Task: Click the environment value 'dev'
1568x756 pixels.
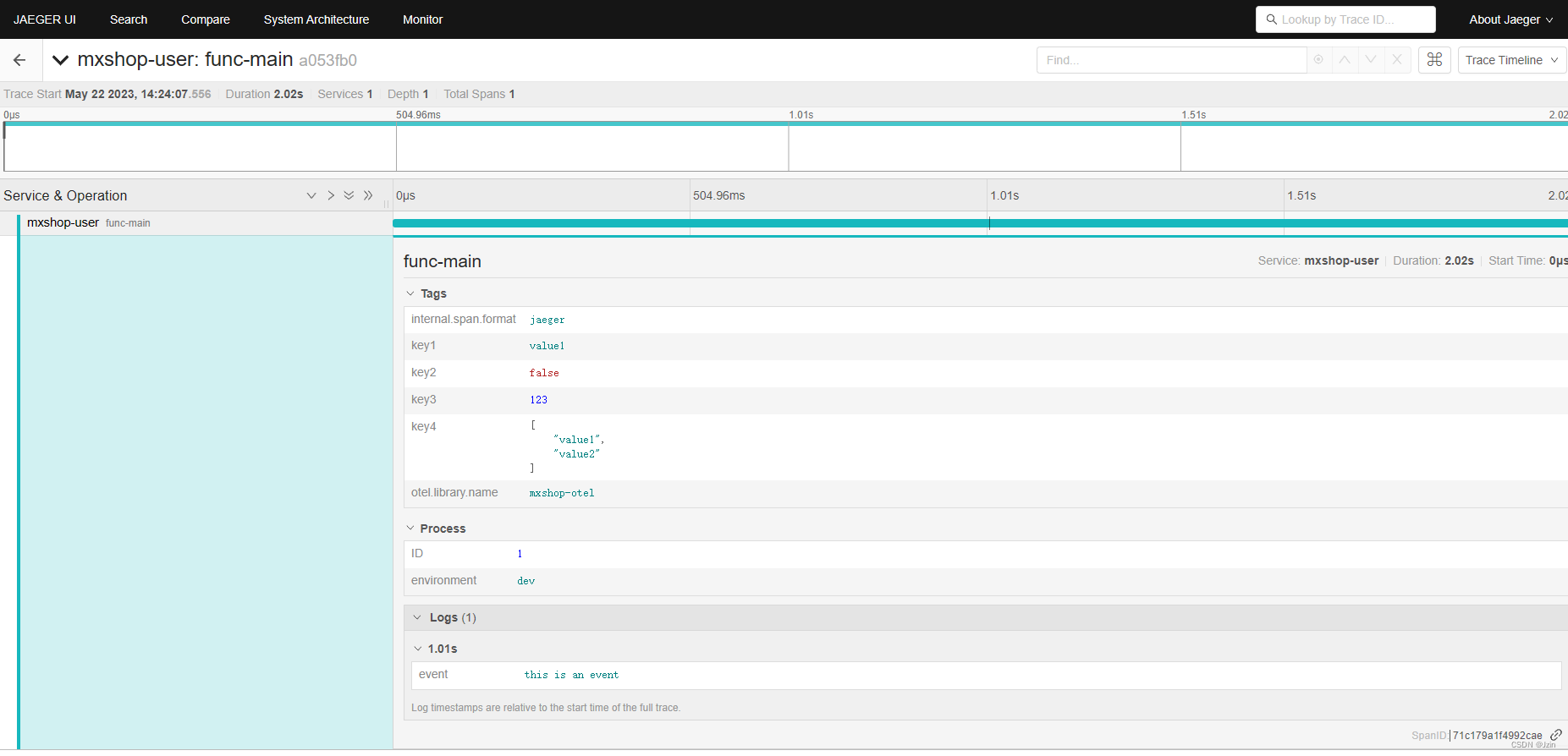Action: click(526, 581)
